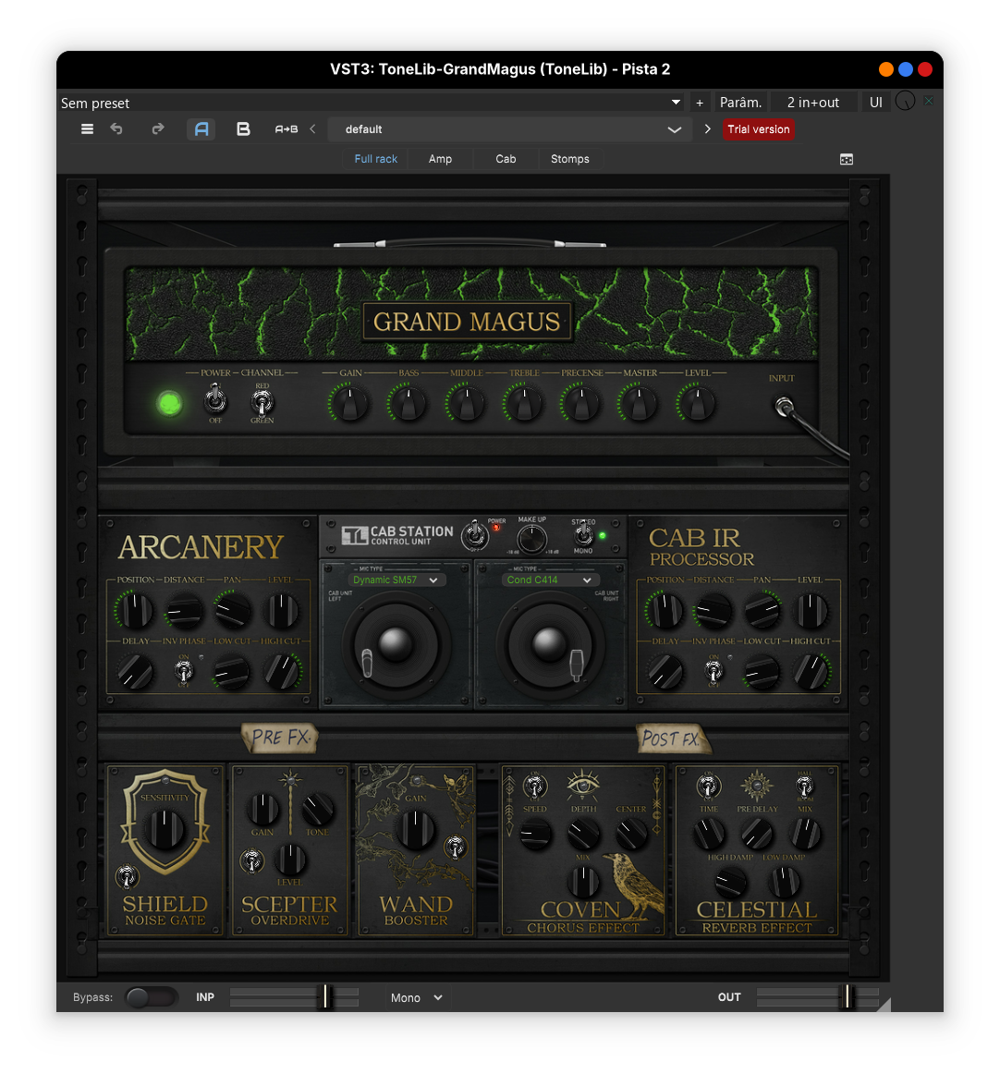Viewport: 1000px width, 1074px height.
Task: Open the Dynamic SM57 mic type dropdown
Action: coord(396,580)
